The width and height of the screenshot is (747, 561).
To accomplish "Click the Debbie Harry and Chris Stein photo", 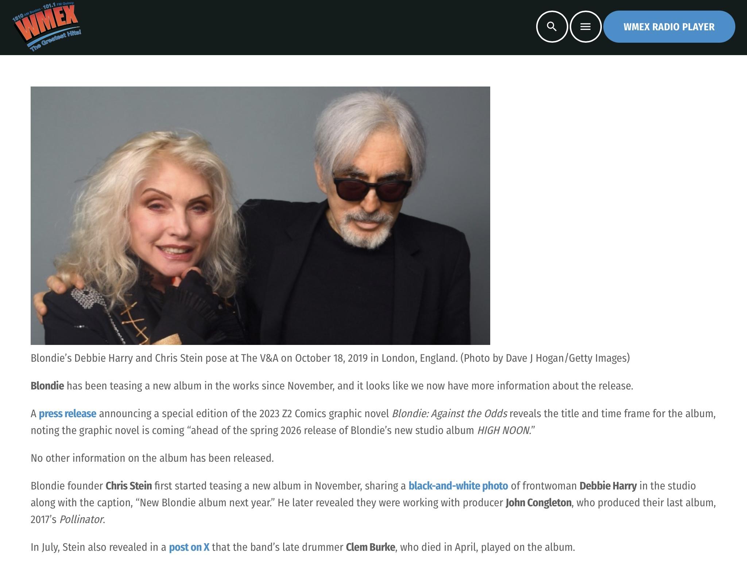I will (x=260, y=215).
